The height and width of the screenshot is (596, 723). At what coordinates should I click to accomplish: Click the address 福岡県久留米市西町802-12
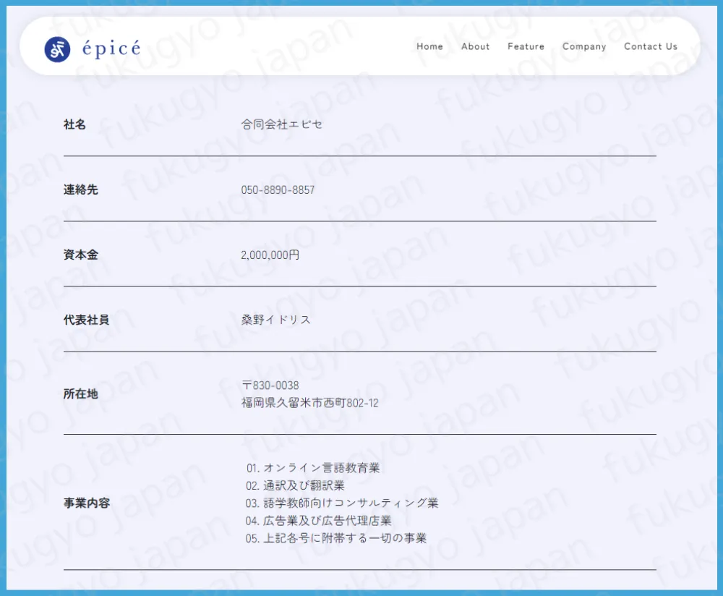[x=309, y=403]
